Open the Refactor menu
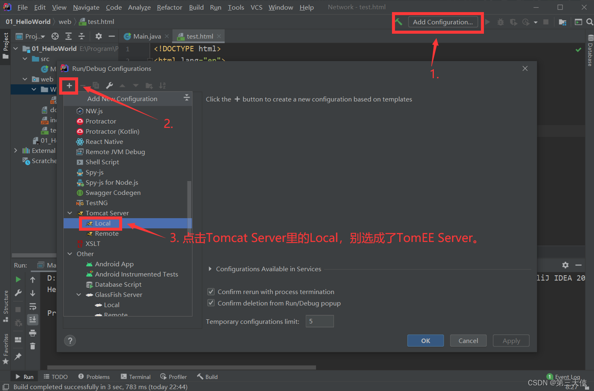 [x=169, y=7]
